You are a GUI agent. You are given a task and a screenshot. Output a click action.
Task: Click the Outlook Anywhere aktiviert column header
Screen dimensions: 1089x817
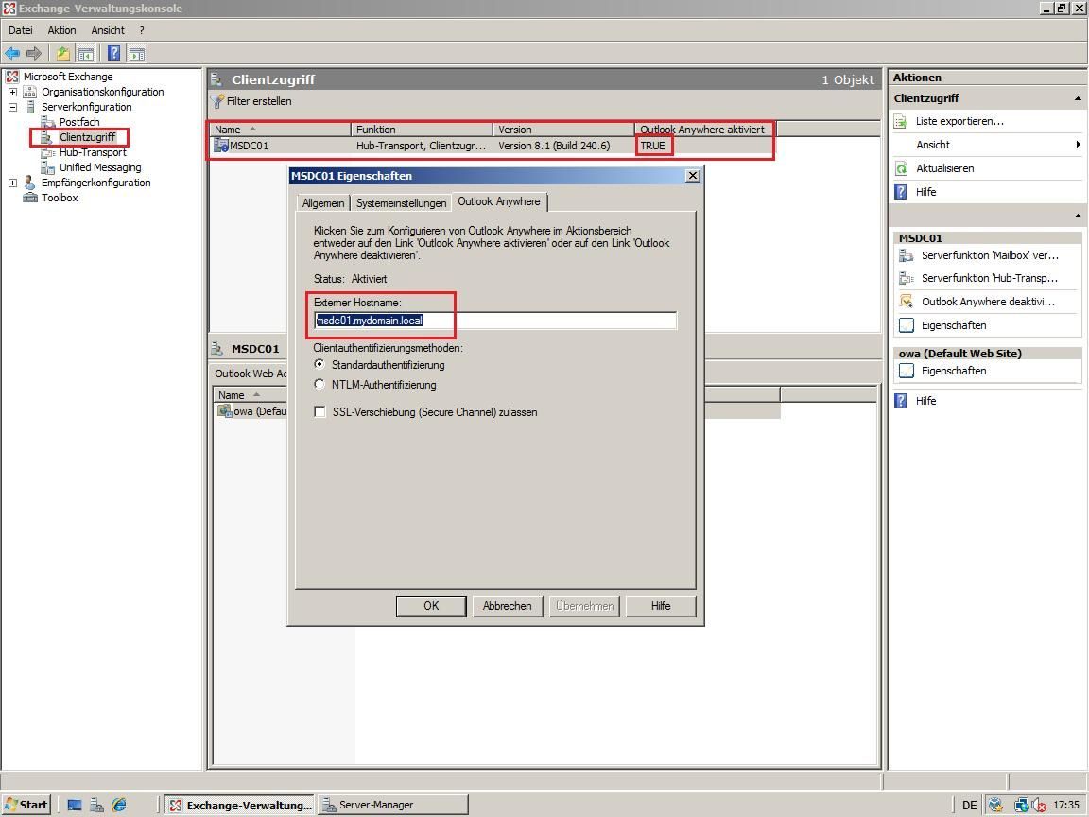click(x=705, y=130)
